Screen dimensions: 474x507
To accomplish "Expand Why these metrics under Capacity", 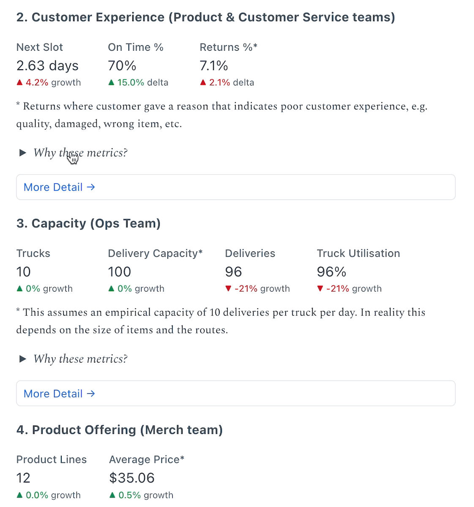I will 80,359.
